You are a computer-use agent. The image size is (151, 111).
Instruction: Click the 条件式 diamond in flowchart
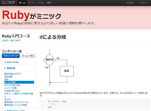coord(50,60)
